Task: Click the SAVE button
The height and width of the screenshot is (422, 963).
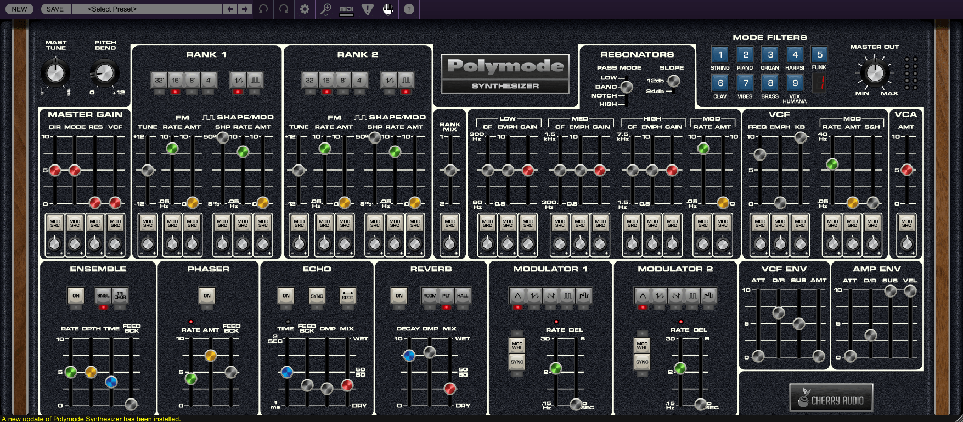Action: click(55, 9)
